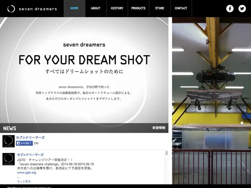Open the ABOUT navigation item
Viewport: 251px width, 188px height.
click(96, 9)
